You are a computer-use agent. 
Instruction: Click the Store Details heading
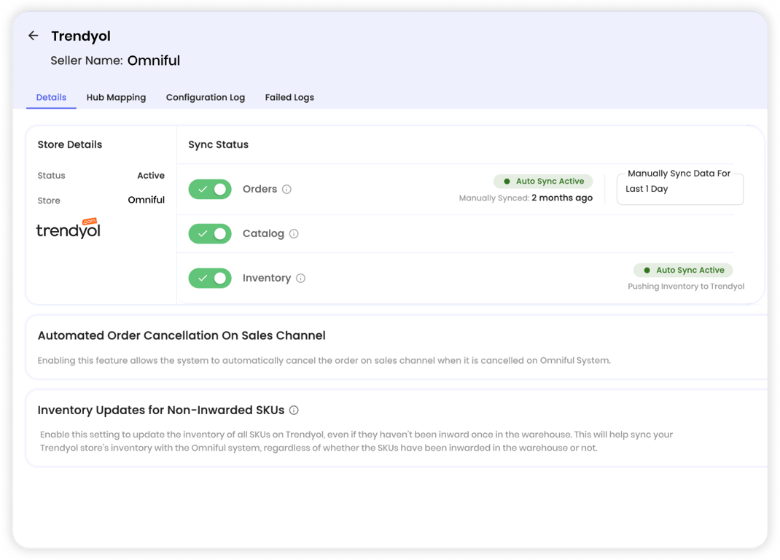click(70, 145)
